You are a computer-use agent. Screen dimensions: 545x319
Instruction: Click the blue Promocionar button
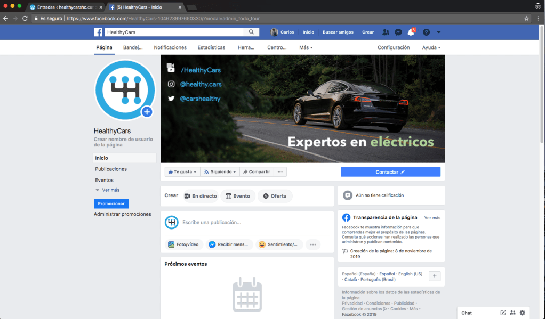[x=111, y=203]
